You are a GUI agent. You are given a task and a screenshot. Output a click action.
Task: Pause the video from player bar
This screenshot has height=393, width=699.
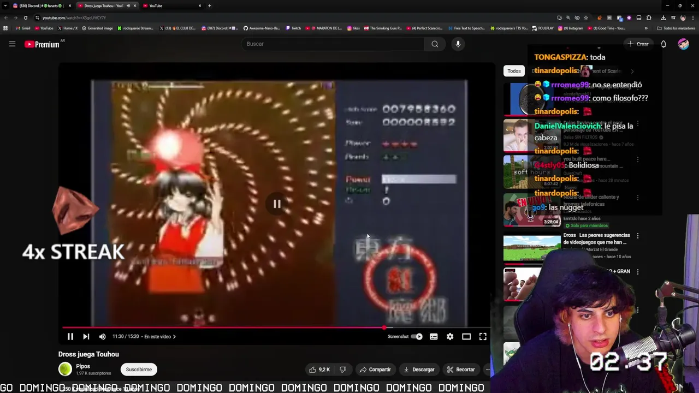(70, 337)
